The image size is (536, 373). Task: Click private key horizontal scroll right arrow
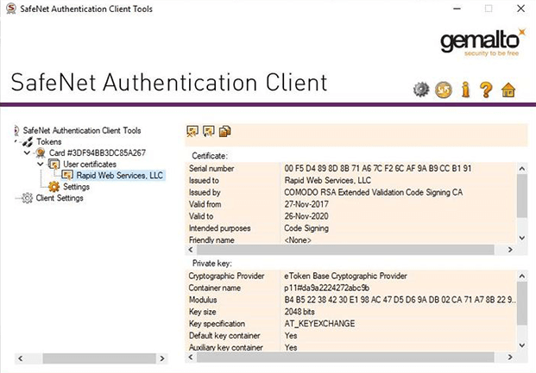click(x=510, y=357)
